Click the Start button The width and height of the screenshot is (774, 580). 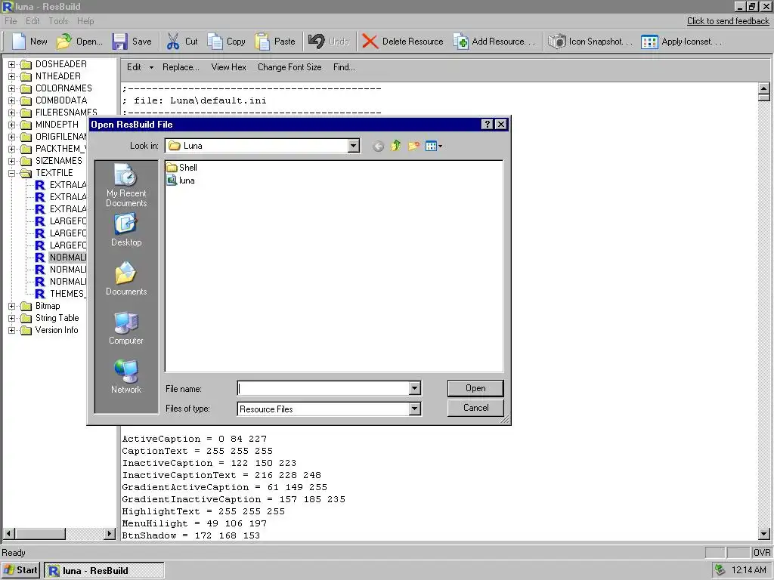(21, 570)
